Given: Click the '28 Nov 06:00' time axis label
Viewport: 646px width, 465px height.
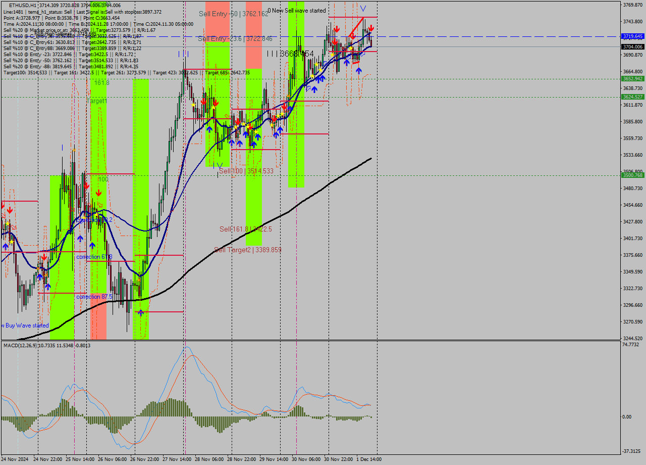Looking at the screenshot, I should [209, 459].
